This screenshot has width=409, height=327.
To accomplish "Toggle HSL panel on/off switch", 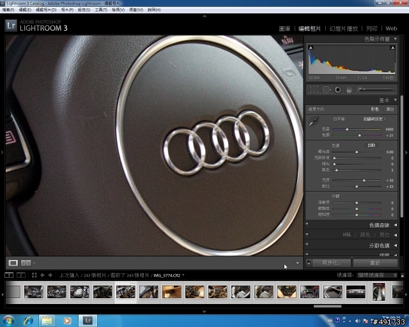I will (x=307, y=234).
